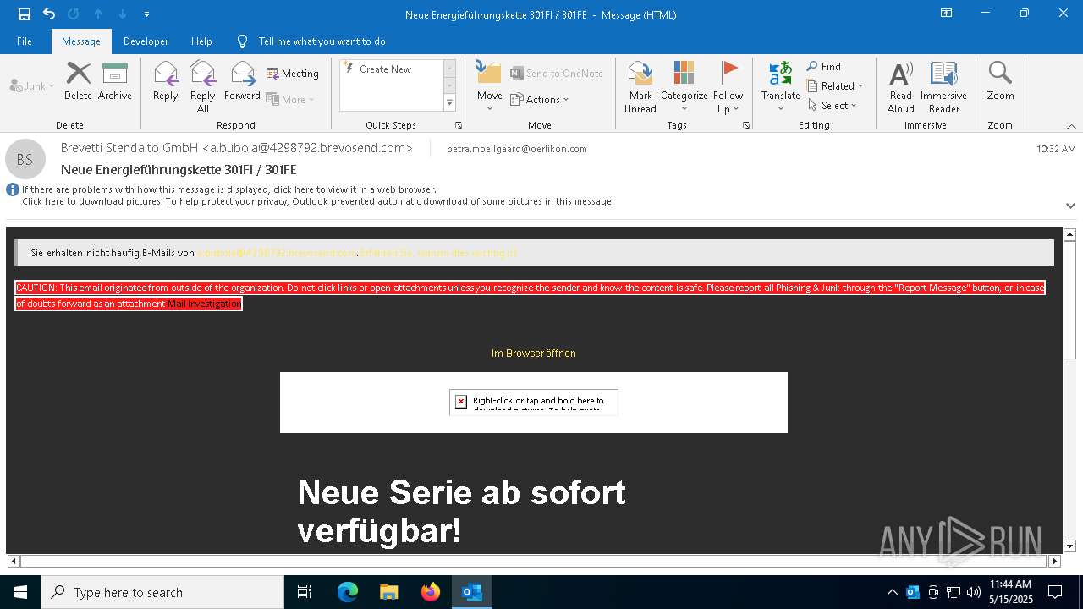Open the Windows Start menu
The height and width of the screenshot is (609, 1083).
pyautogui.click(x=20, y=592)
